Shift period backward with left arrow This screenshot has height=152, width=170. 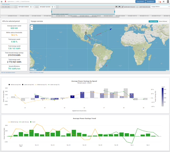coord(16,7)
